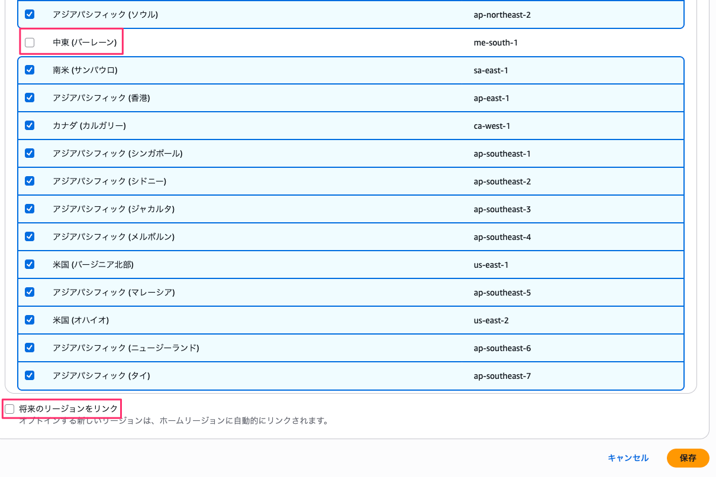
Task: Uncheck アジアパシフィック (メルボルン) checkbox
Action: (30, 236)
